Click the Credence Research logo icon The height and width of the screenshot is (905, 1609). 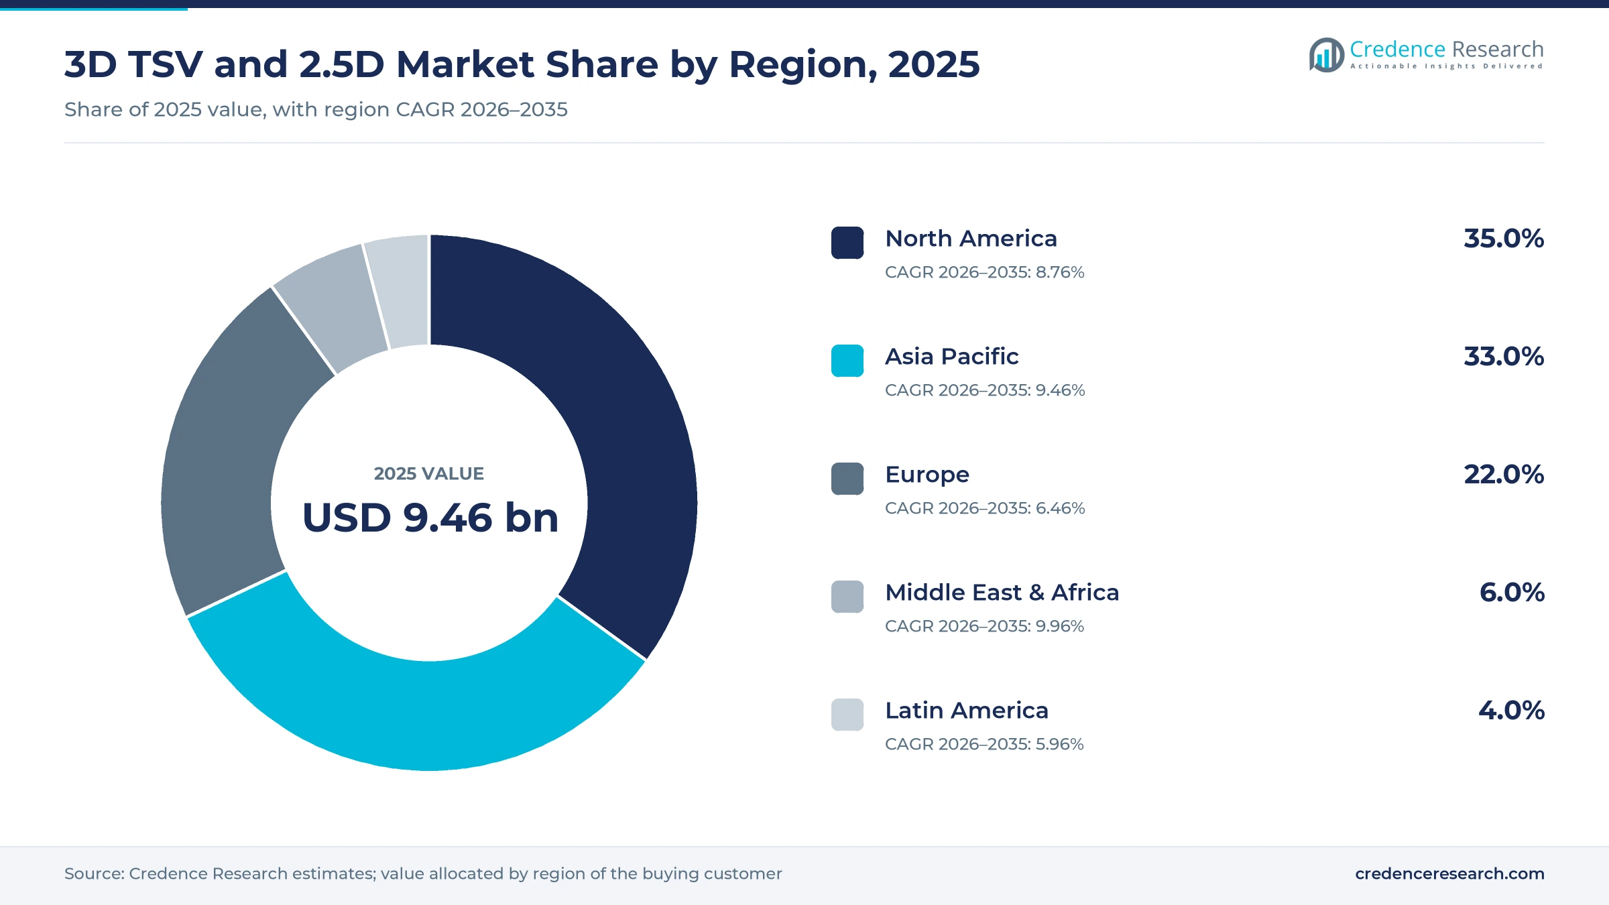point(1326,55)
